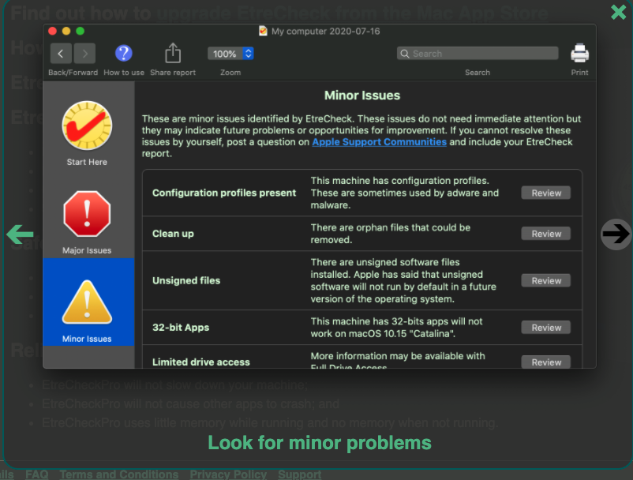Click the Zoom stepper arrows

click(x=249, y=54)
